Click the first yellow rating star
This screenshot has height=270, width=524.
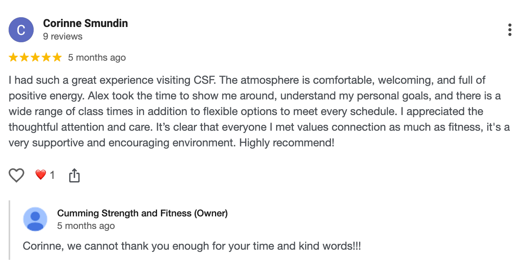(x=13, y=58)
